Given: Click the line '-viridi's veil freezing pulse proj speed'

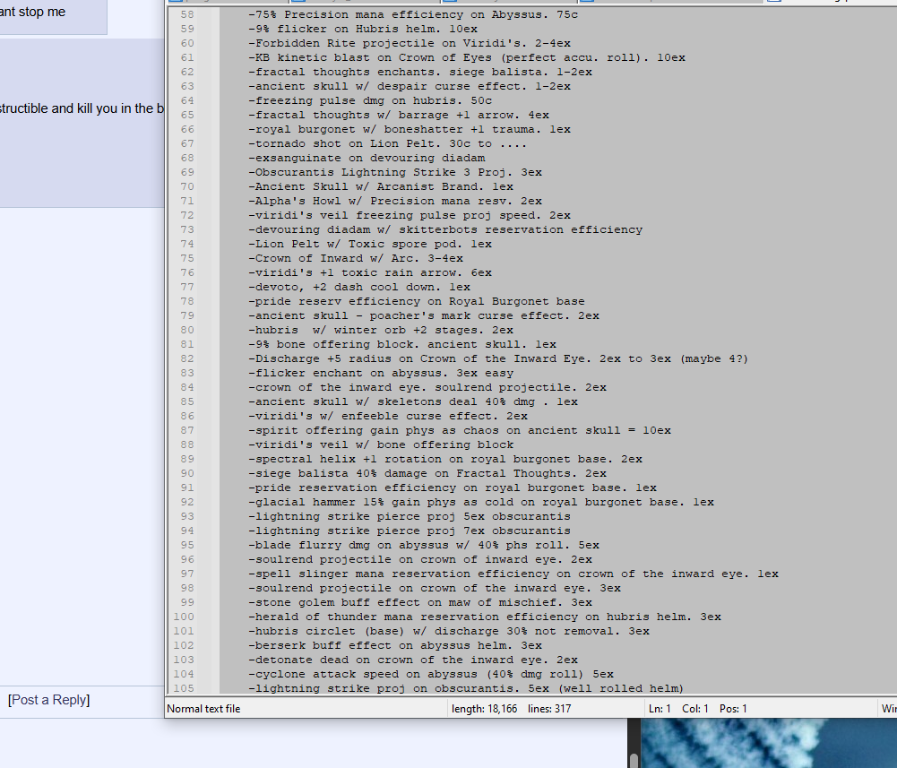Looking at the screenshot, I should (x=409, y=215).
